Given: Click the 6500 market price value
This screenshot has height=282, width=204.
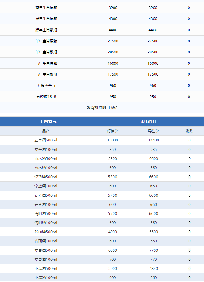Looking at the screenshot, I should [x=113, y=250].
